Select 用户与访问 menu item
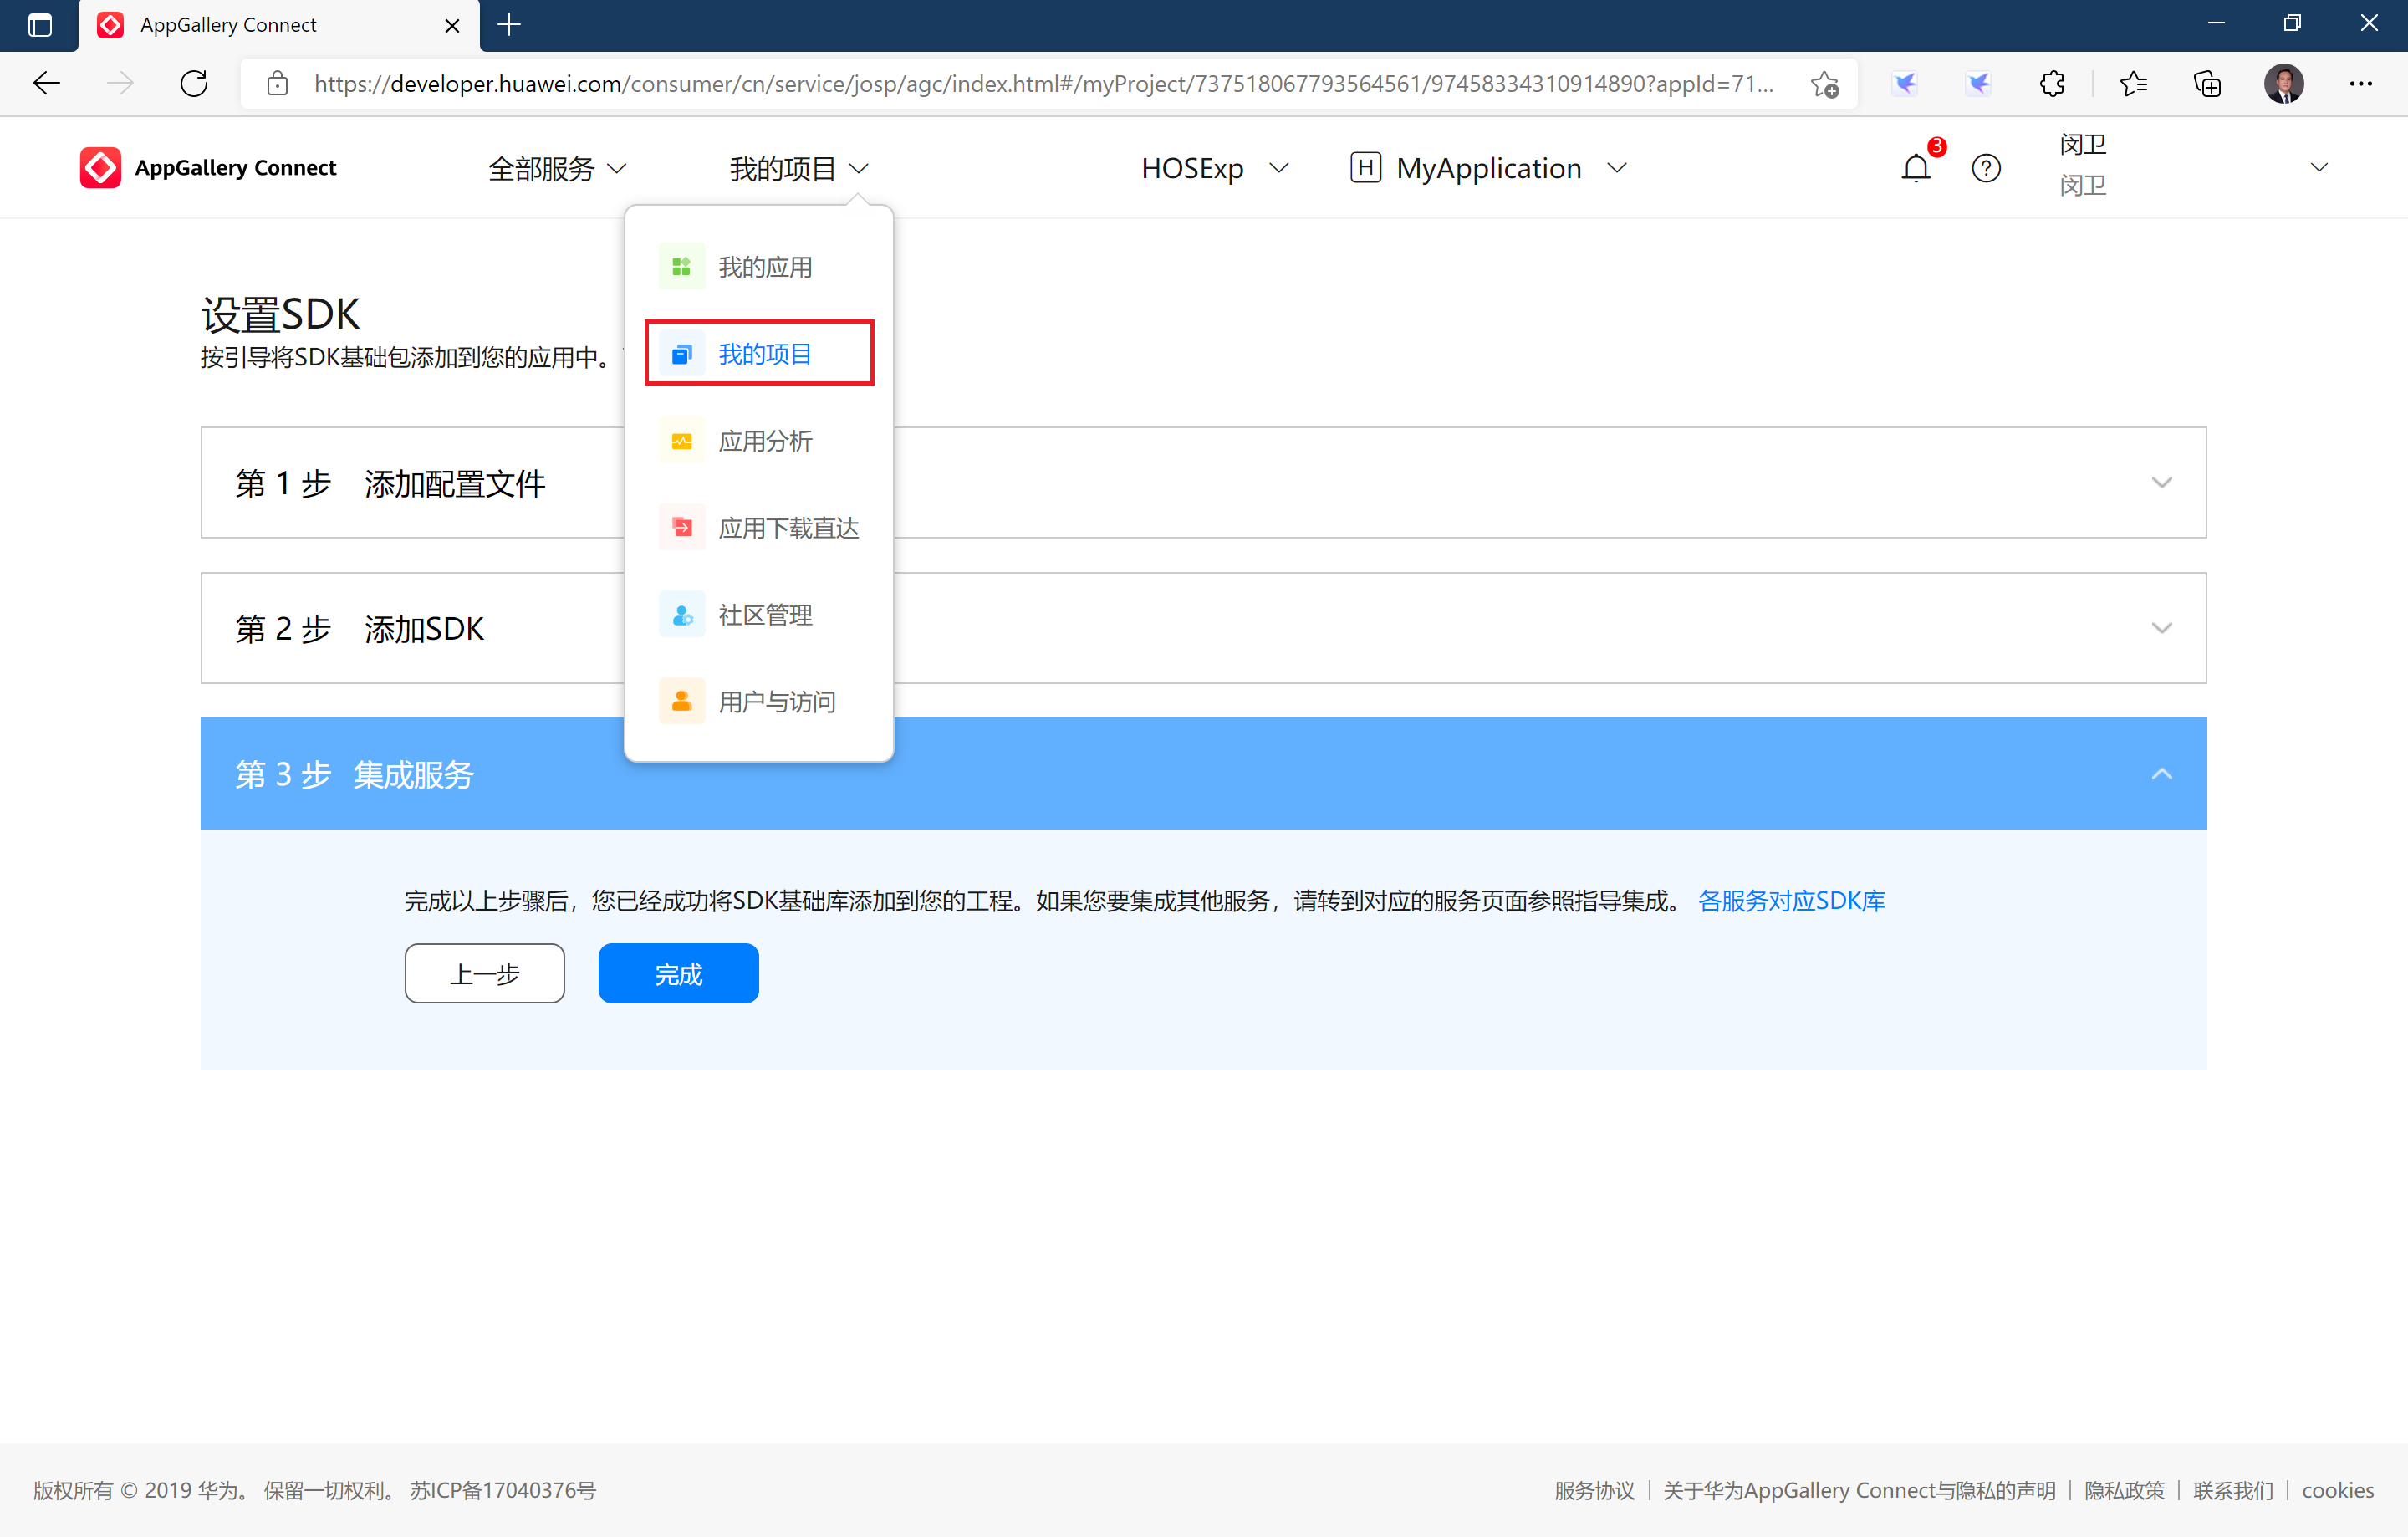Image resolution: width=2408 pixels, height=1537 pixels. click(759, 702)
